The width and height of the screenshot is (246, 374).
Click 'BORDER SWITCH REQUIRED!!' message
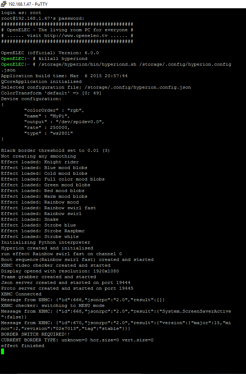click(35, 334)
